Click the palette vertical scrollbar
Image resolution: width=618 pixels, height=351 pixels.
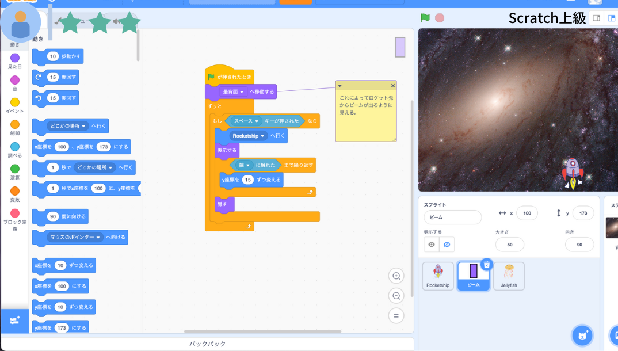point(138,44)
